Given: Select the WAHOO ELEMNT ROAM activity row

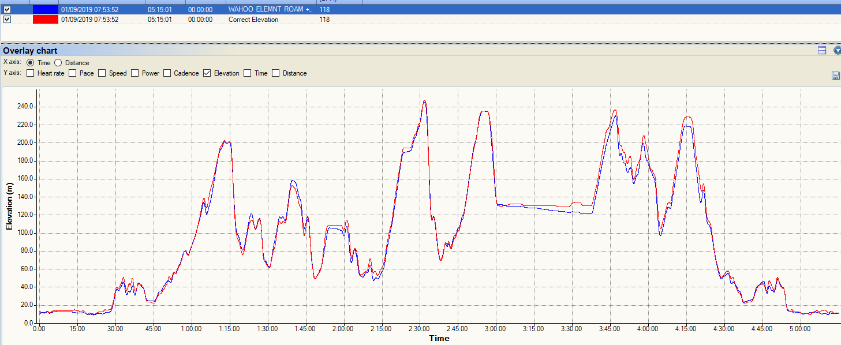Looking at the screenshot, I should point(270,10).
